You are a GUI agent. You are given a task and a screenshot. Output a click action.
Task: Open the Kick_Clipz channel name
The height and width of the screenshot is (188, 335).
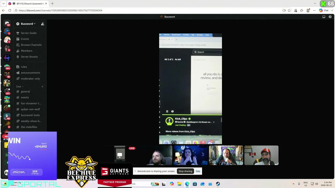point(181,119)
